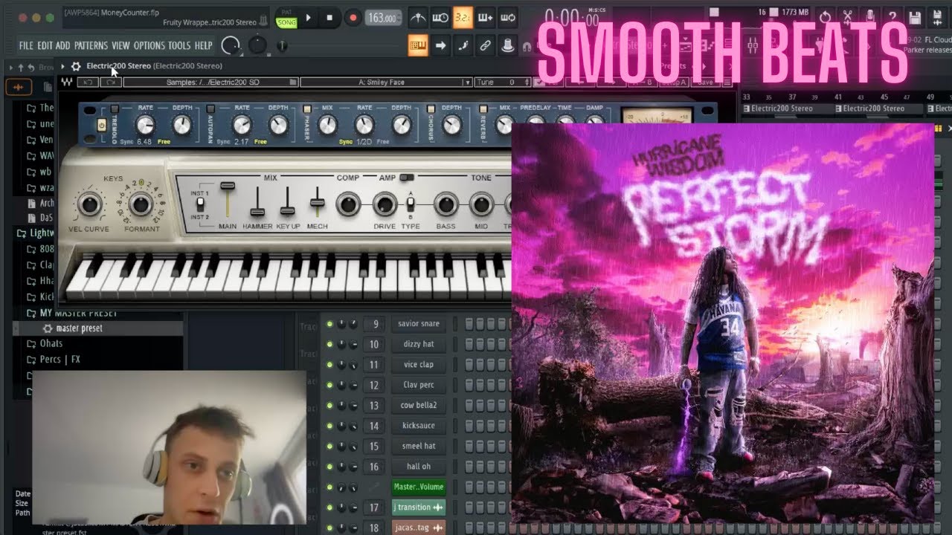The image size is (952, 535).
Task: Click the Waves logo in the plugin bar
Action: [68, 82]
